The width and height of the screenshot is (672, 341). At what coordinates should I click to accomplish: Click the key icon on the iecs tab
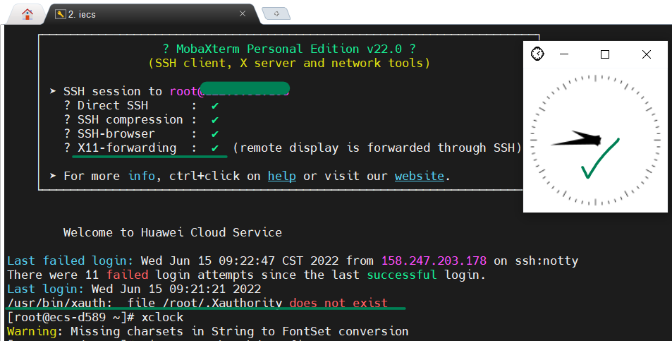tap(59, 13)
